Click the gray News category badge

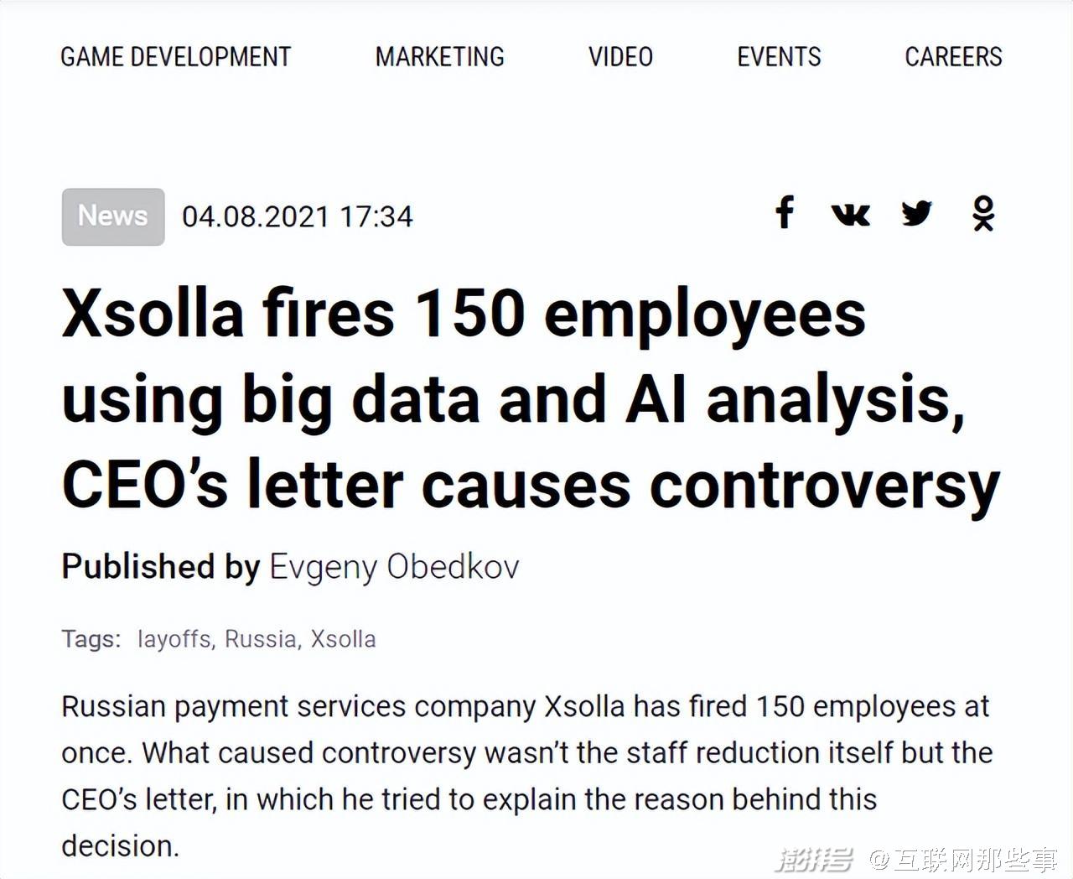point(113,216)
